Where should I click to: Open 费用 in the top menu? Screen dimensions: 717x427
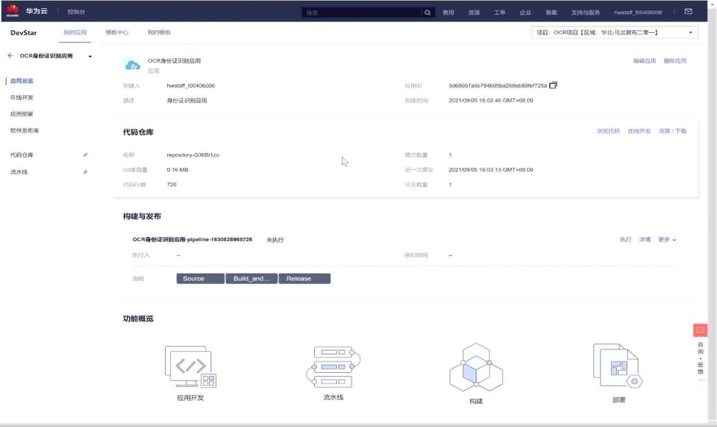(x=448, y=12)
